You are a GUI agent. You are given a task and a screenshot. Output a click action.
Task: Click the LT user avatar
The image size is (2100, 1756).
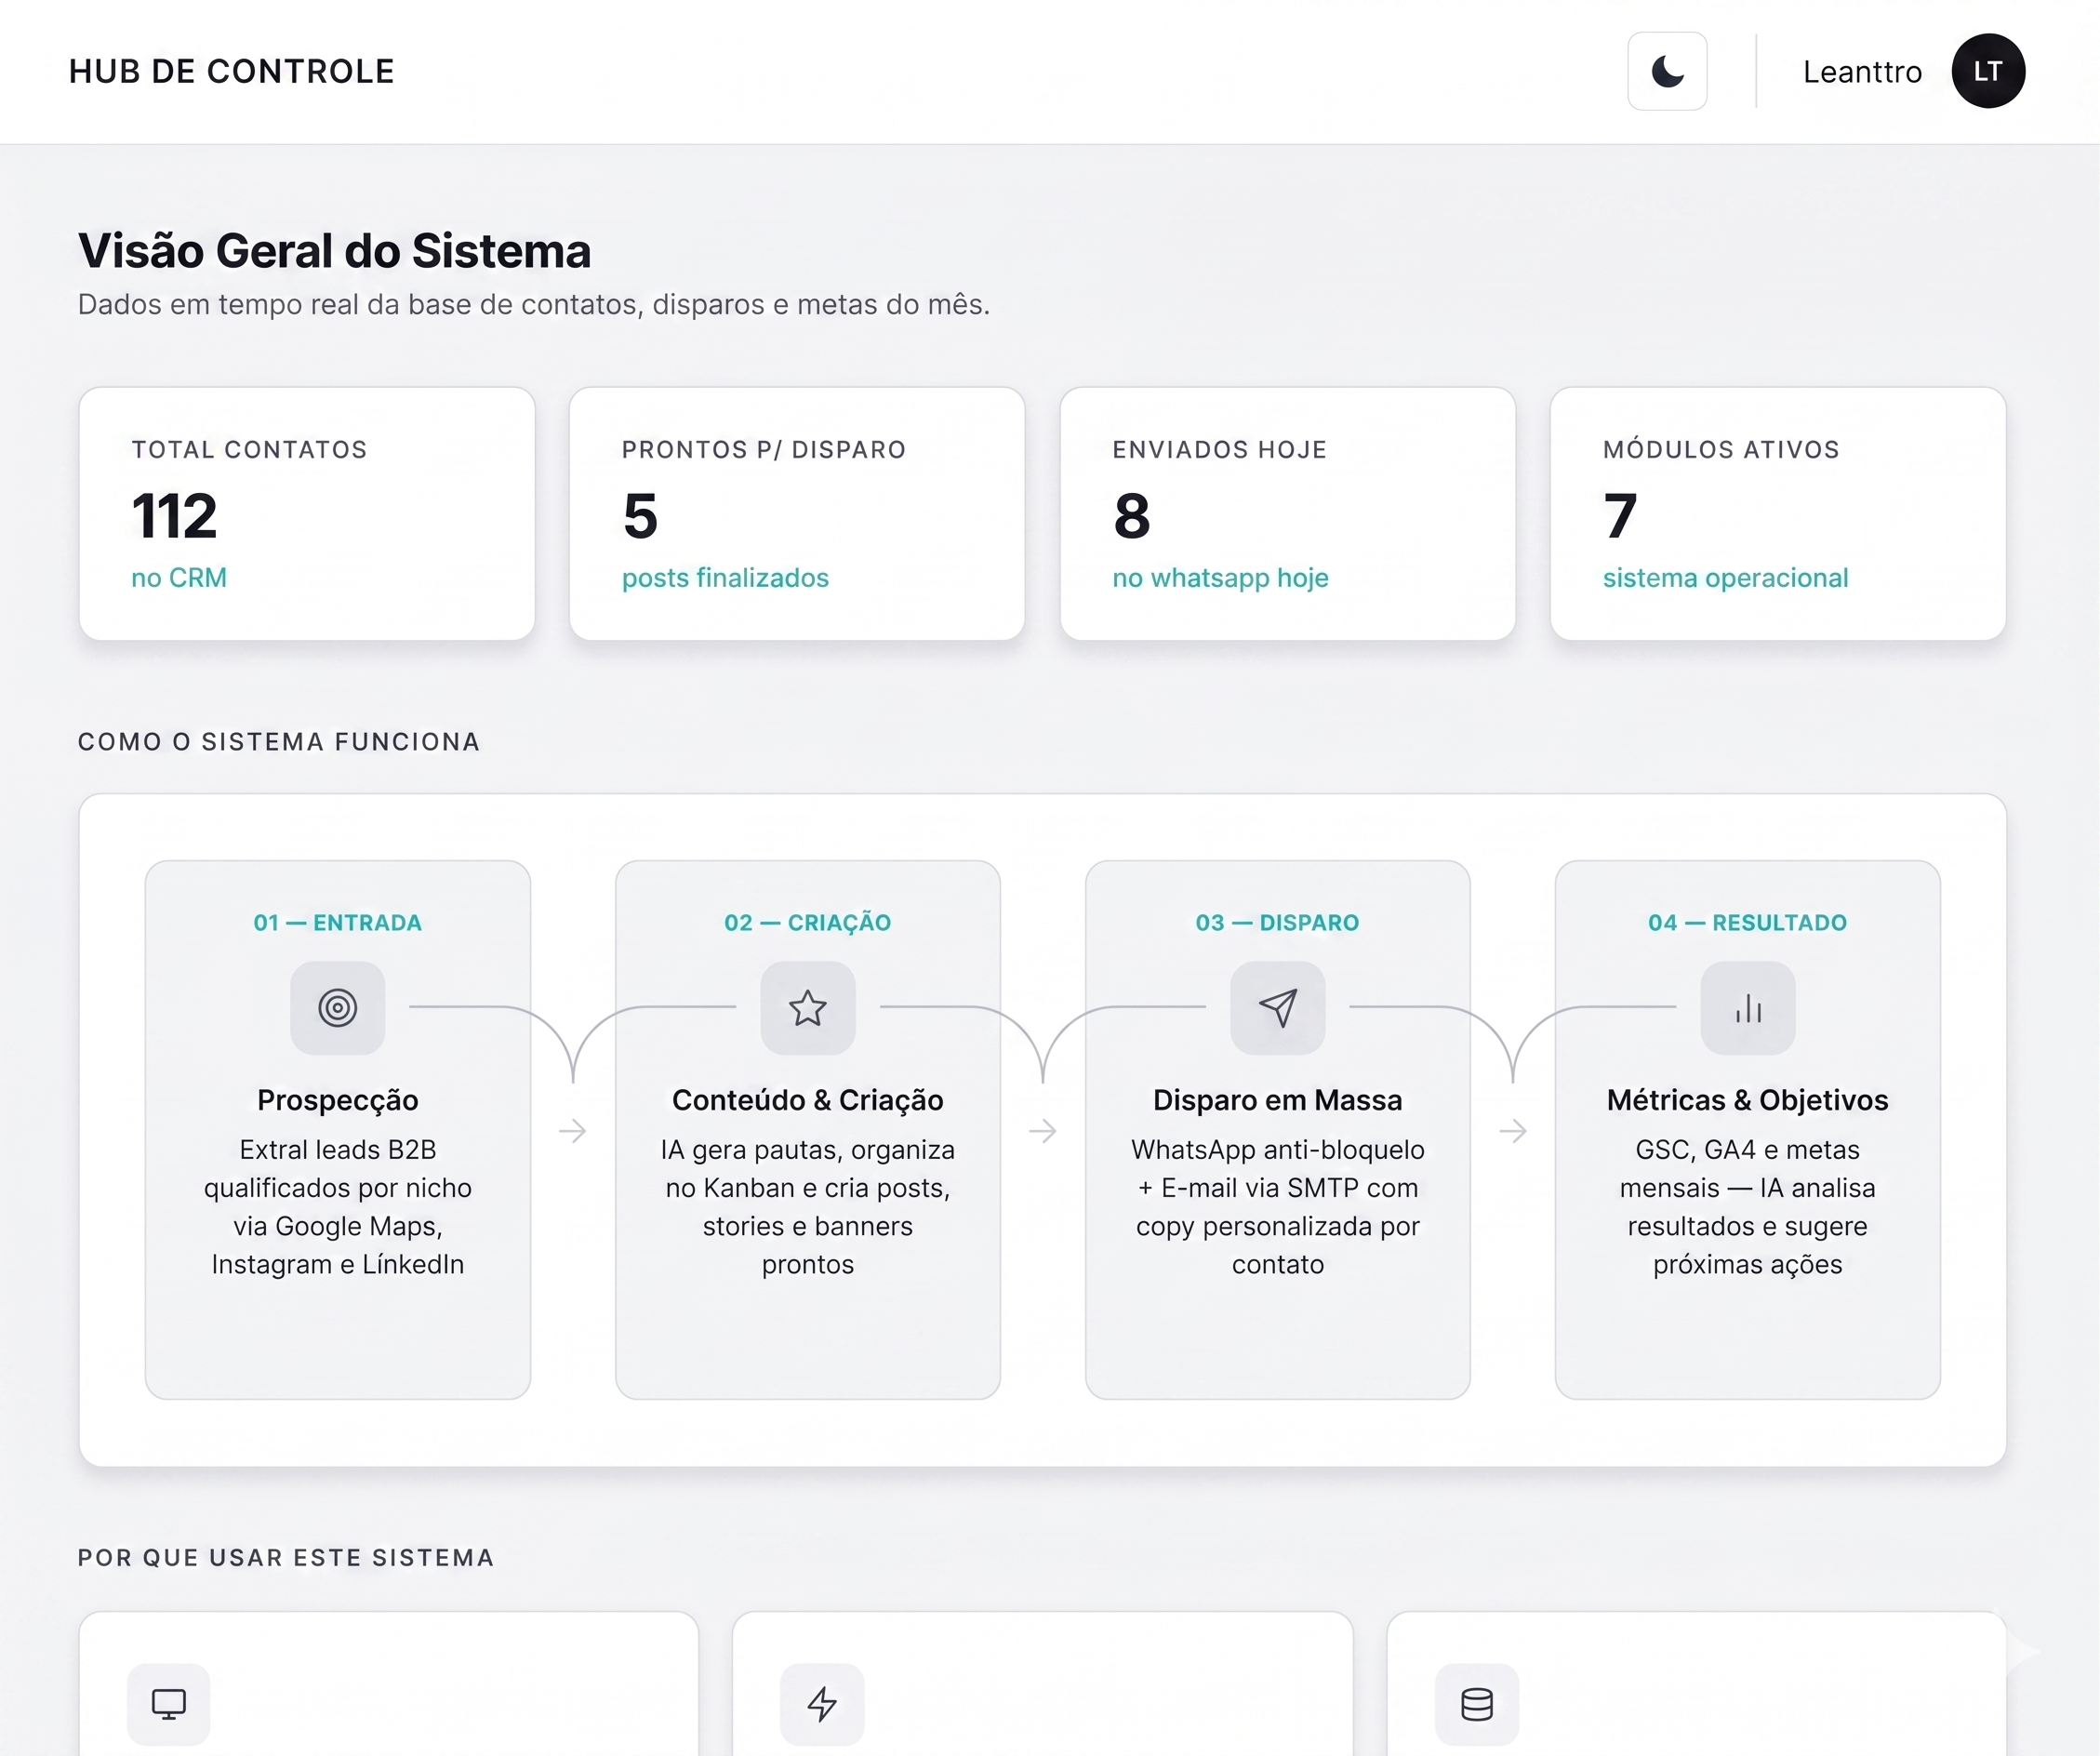point(1987,71)
